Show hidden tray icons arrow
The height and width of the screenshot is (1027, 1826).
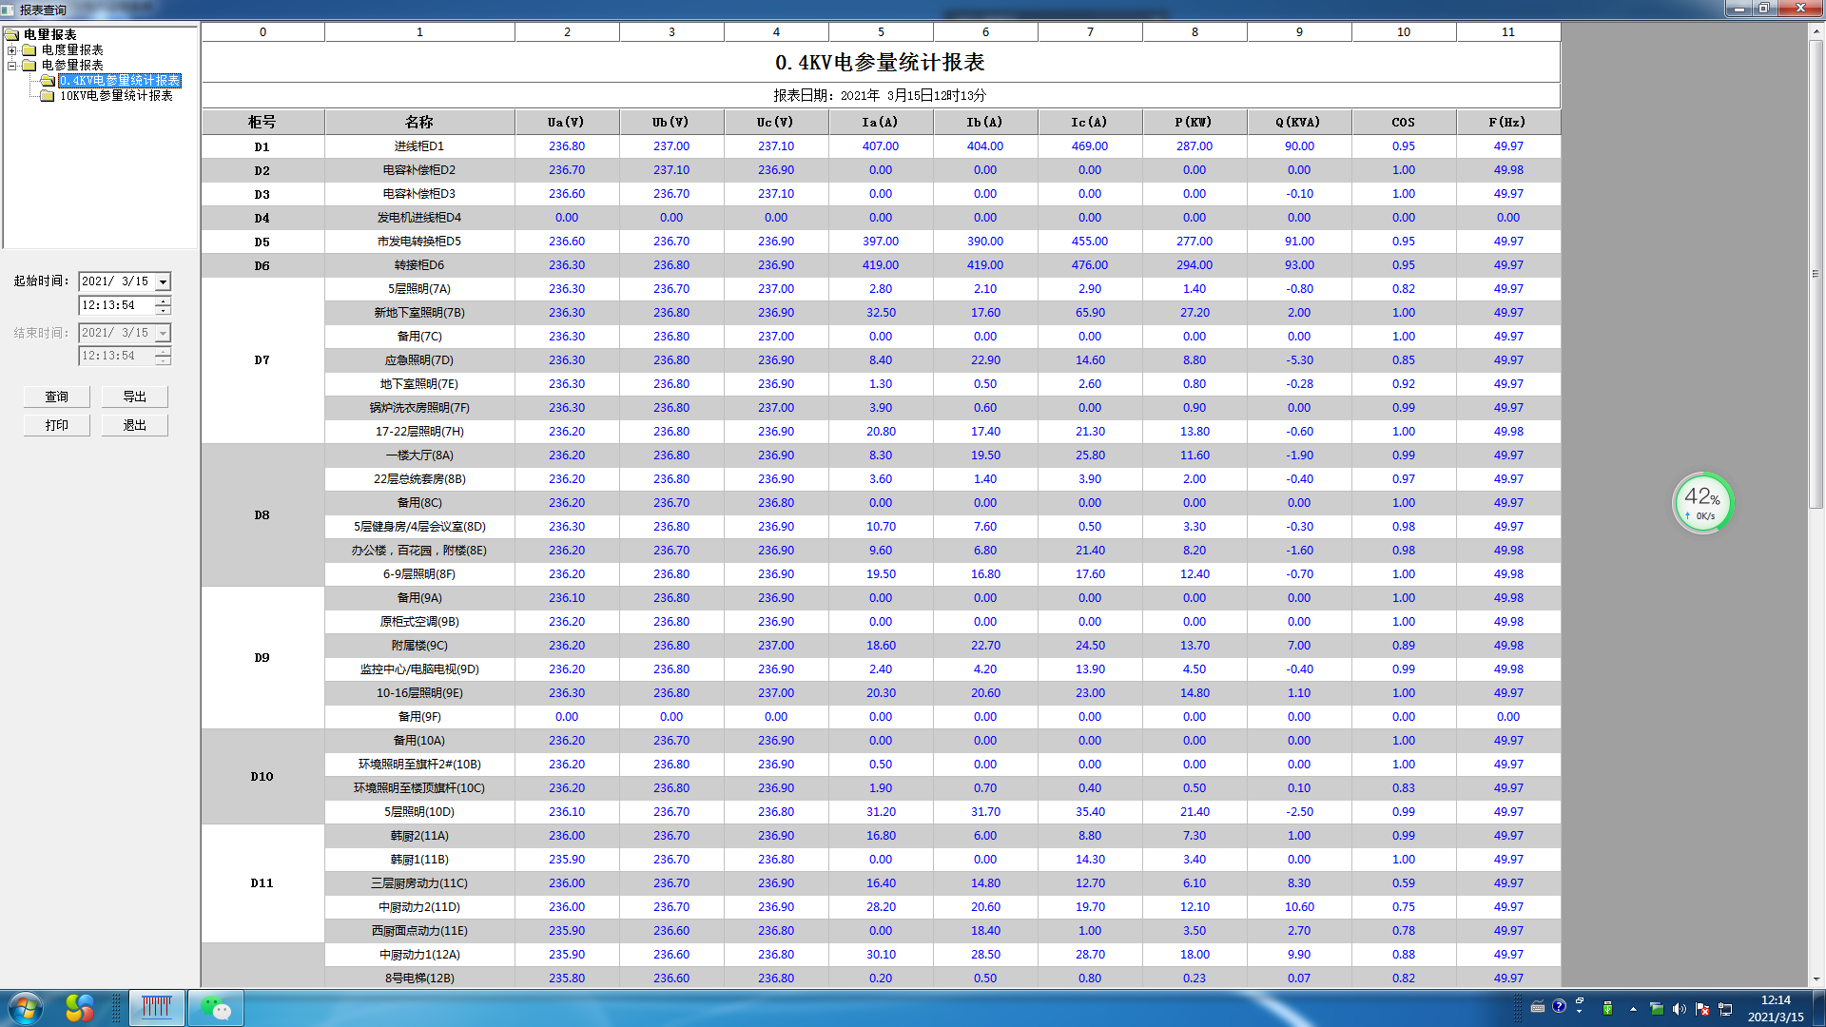click(1633, 1009)
